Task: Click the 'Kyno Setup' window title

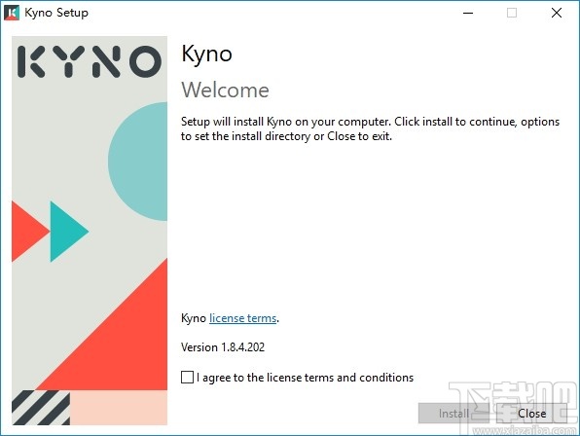Action: [x=56, y=13]
